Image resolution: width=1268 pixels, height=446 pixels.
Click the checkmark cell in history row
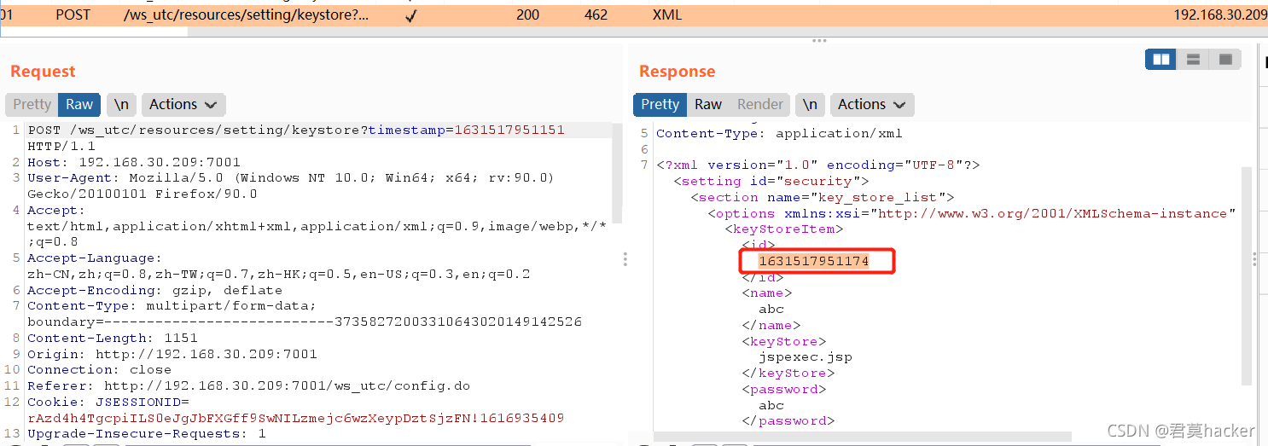tap(411, 15)
